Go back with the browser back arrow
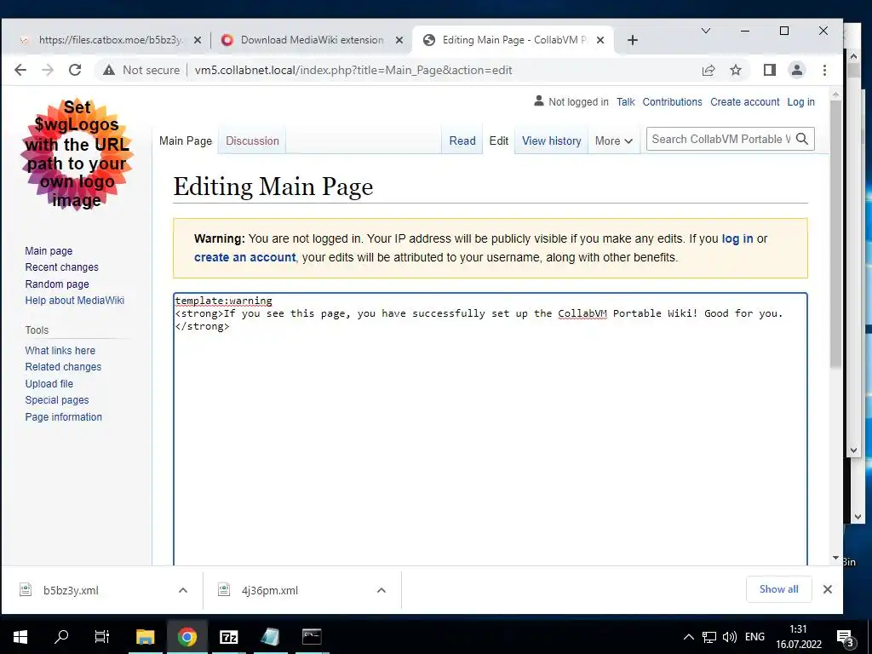 point(20,70)
